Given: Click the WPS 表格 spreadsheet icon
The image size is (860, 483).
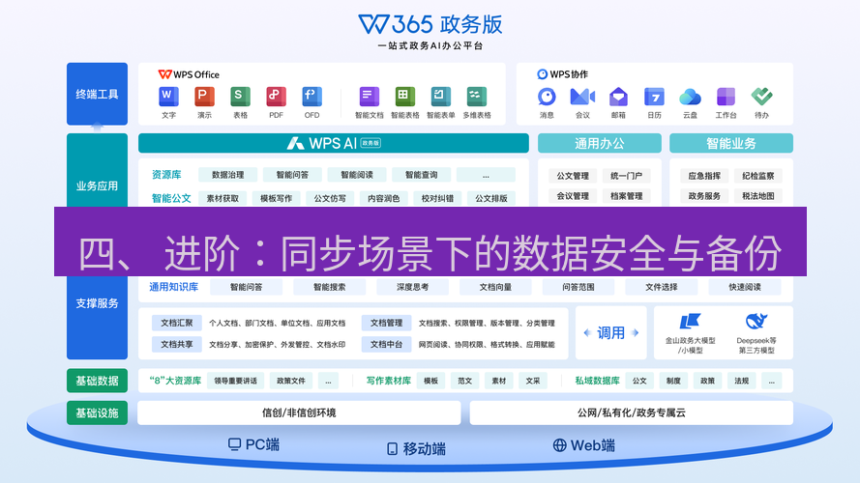Looking at the screenshot, I should tap(240, 97).
